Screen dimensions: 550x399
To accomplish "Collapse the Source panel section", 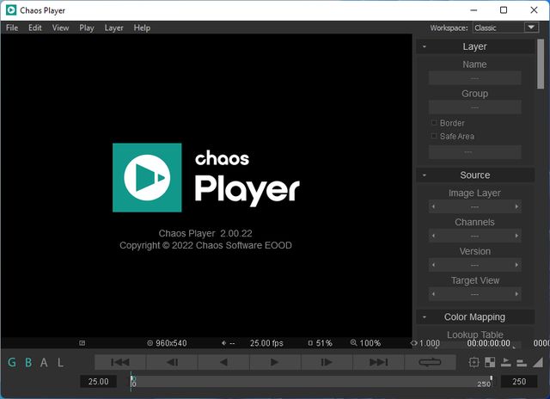I will 425,175.
